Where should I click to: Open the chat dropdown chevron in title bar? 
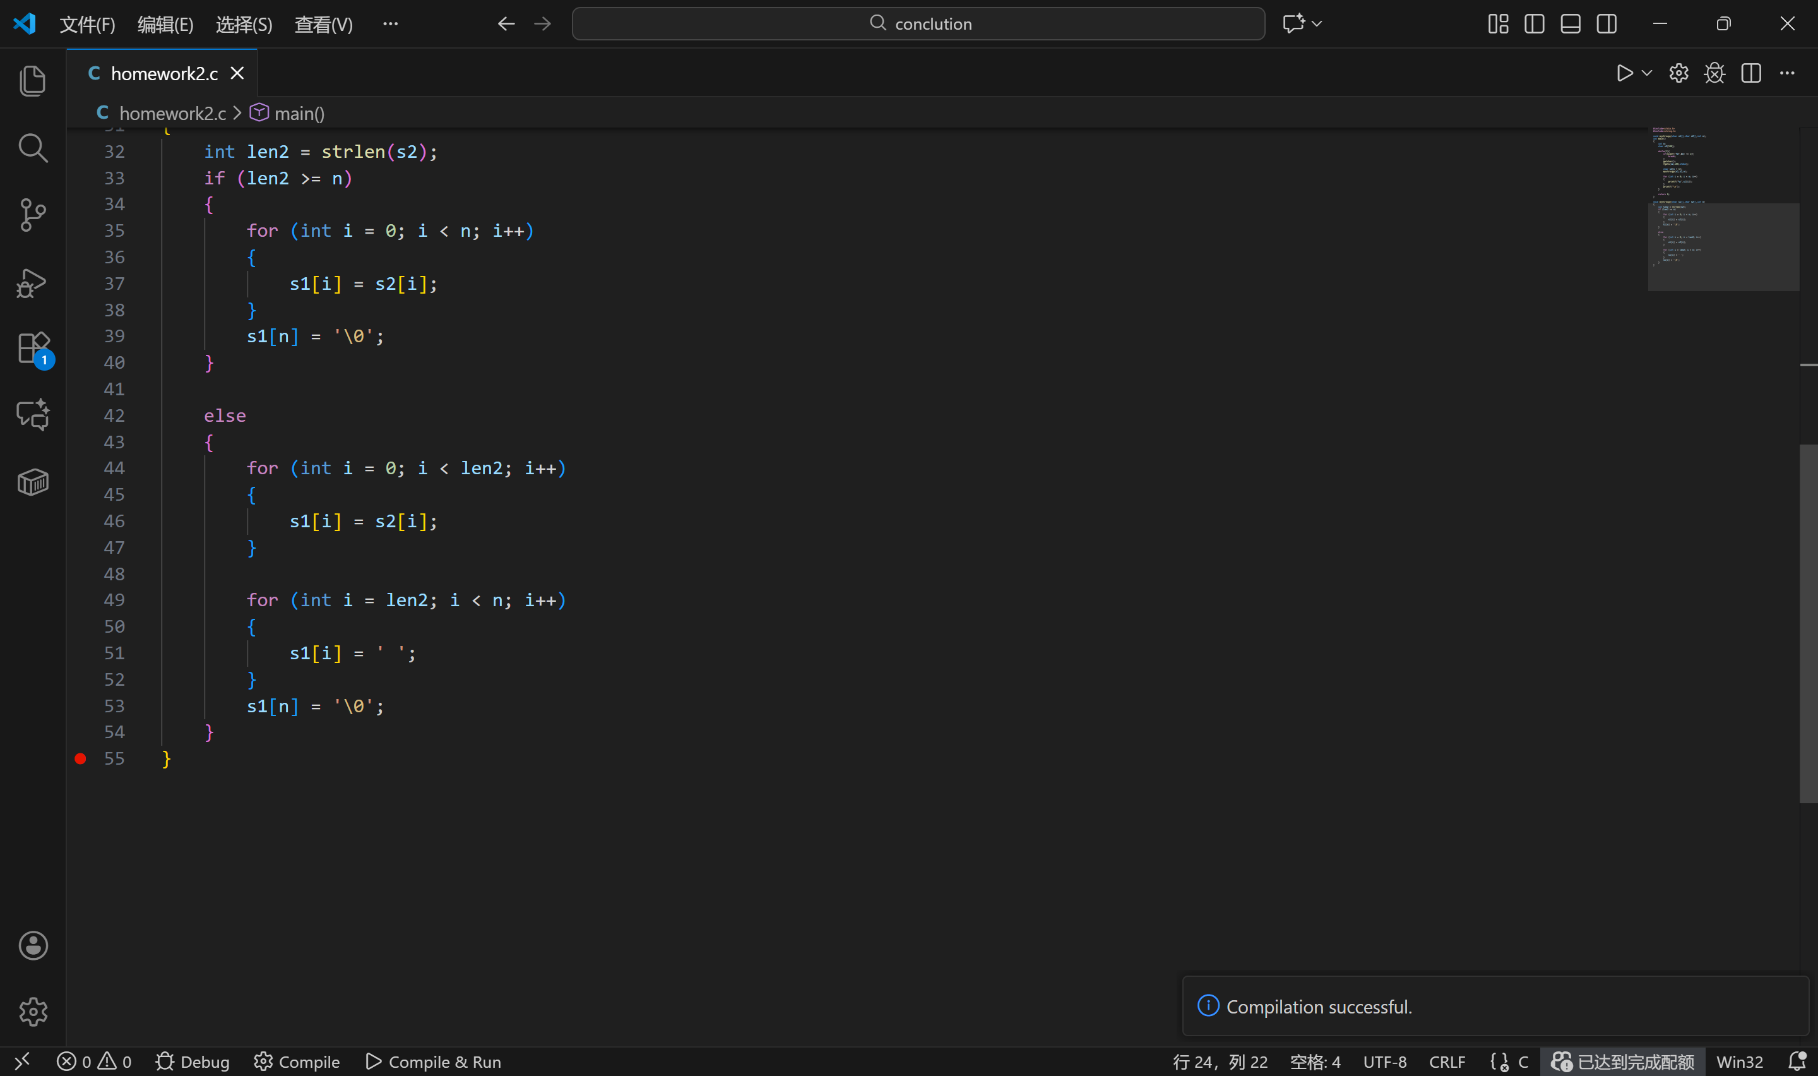coord(1317,24)
